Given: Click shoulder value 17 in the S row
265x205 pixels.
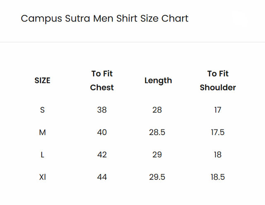Looking at the screenshot, I should click(218, 110).
